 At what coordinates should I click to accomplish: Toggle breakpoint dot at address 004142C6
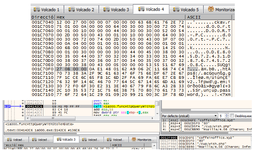23,106
